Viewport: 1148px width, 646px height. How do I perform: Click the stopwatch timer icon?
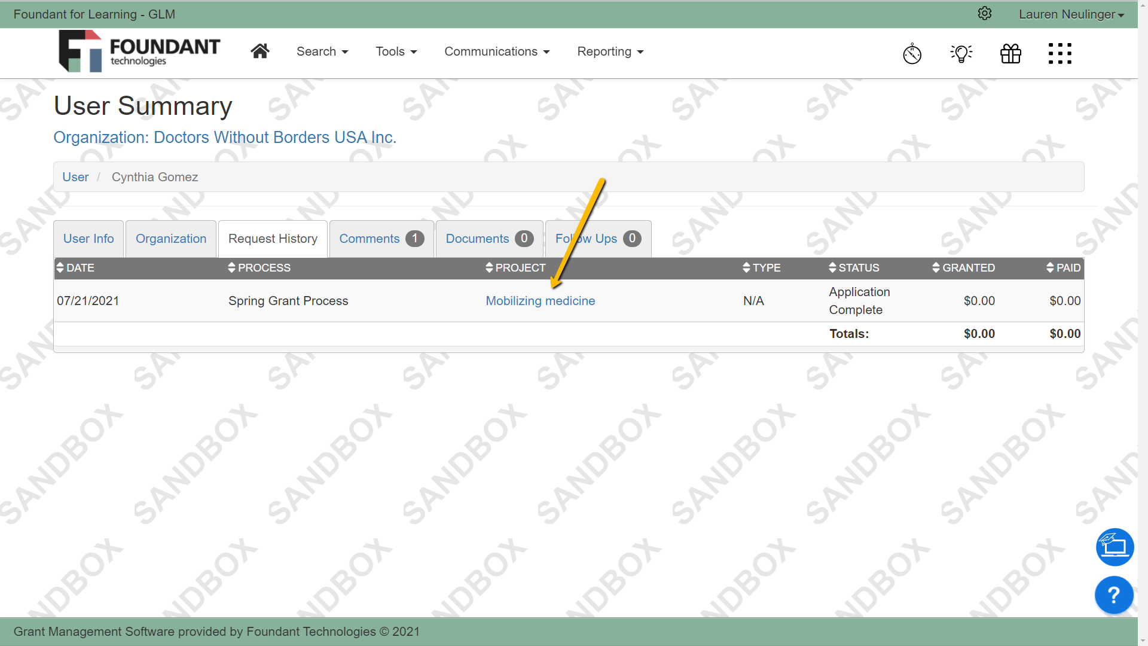tap(912, 53)
